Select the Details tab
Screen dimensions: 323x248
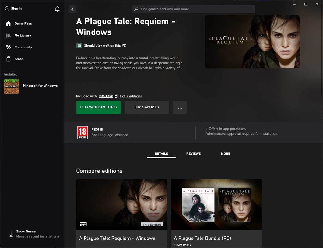click(161, 154)
